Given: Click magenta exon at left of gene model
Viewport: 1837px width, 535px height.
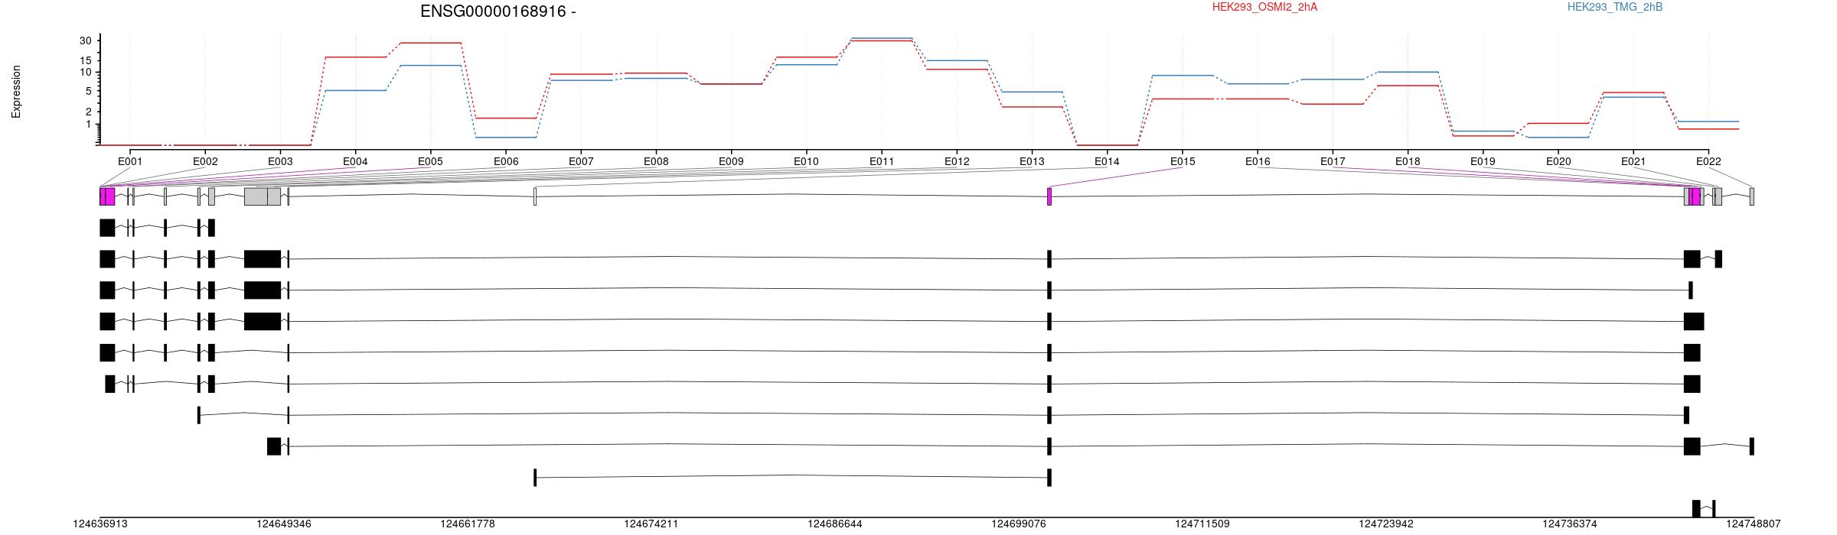Looking at the screenshot, I should point(107,196).
